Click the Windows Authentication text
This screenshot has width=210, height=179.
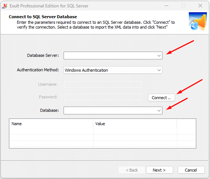click(x=86, y=70)
